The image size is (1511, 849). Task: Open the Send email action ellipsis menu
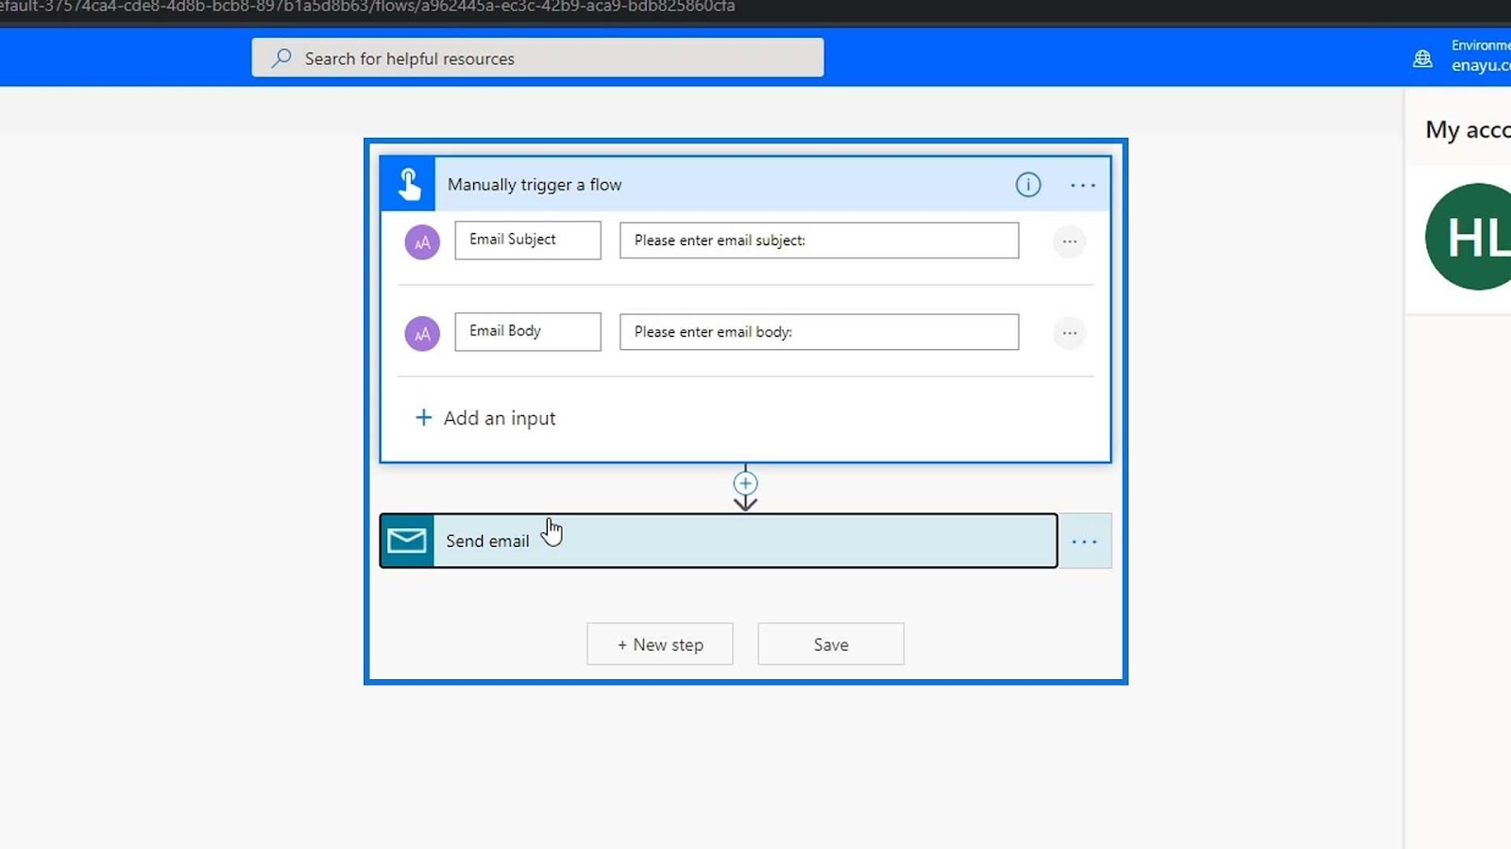[x=1084, y=541]
